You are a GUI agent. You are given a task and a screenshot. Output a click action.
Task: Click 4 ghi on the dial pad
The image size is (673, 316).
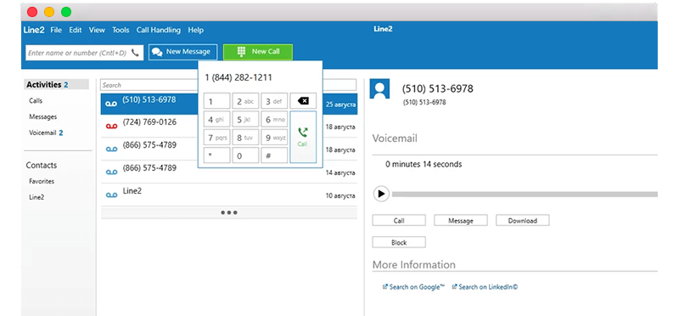pyautogui.click(x=216, y=120)
